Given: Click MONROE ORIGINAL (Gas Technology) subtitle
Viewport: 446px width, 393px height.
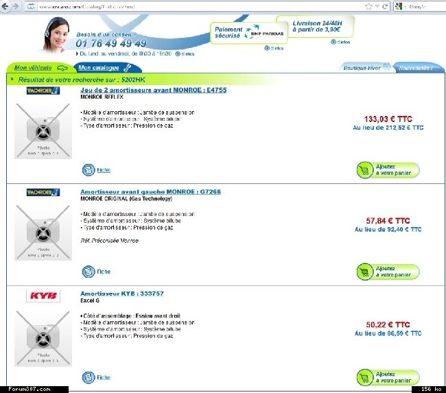Looking at the screenshot, I should point(126,199).
